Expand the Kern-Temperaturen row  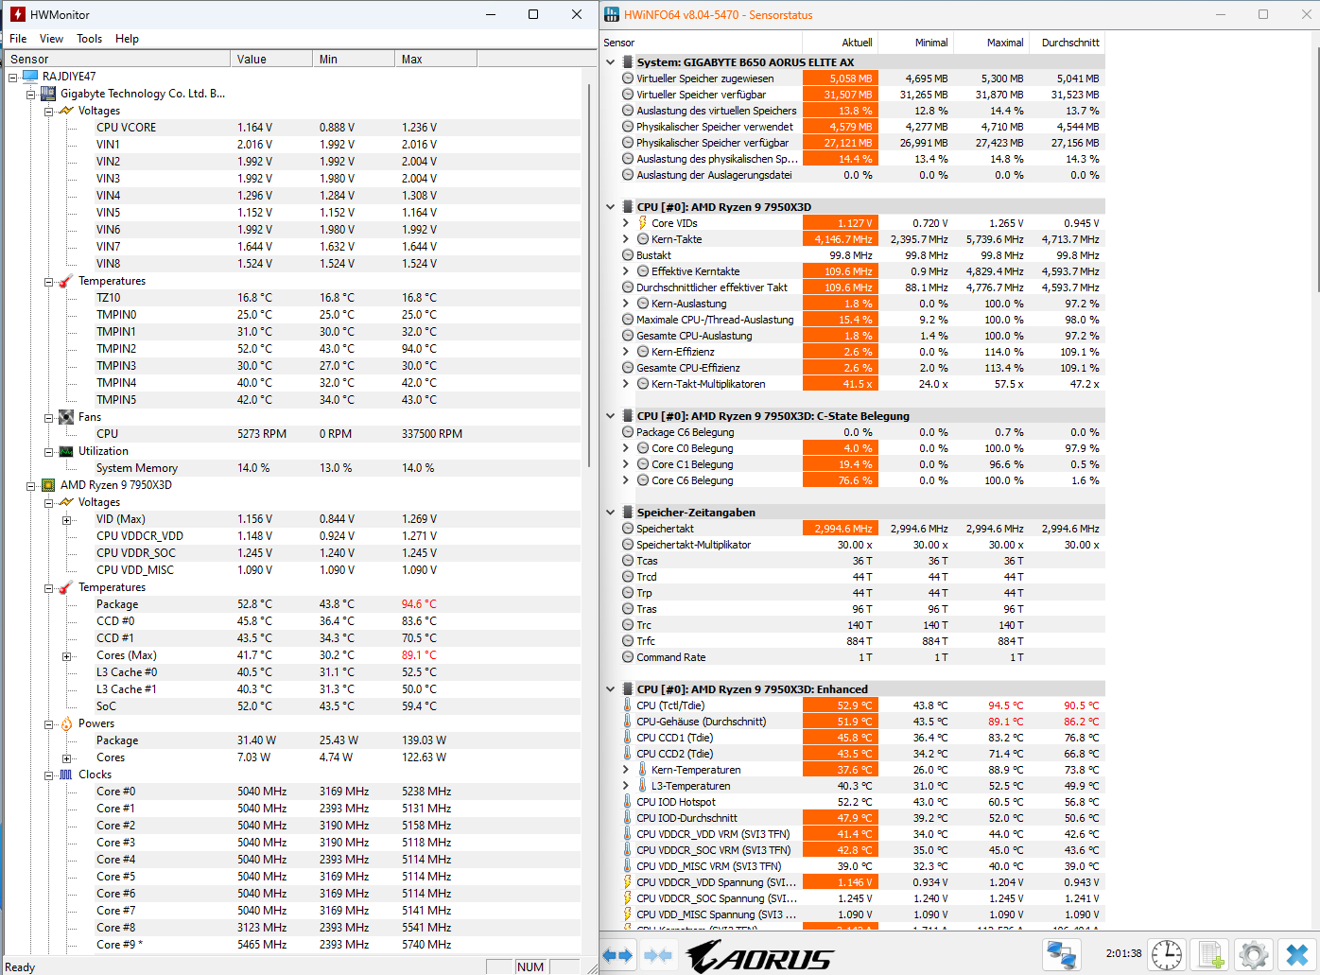[625, 770]
